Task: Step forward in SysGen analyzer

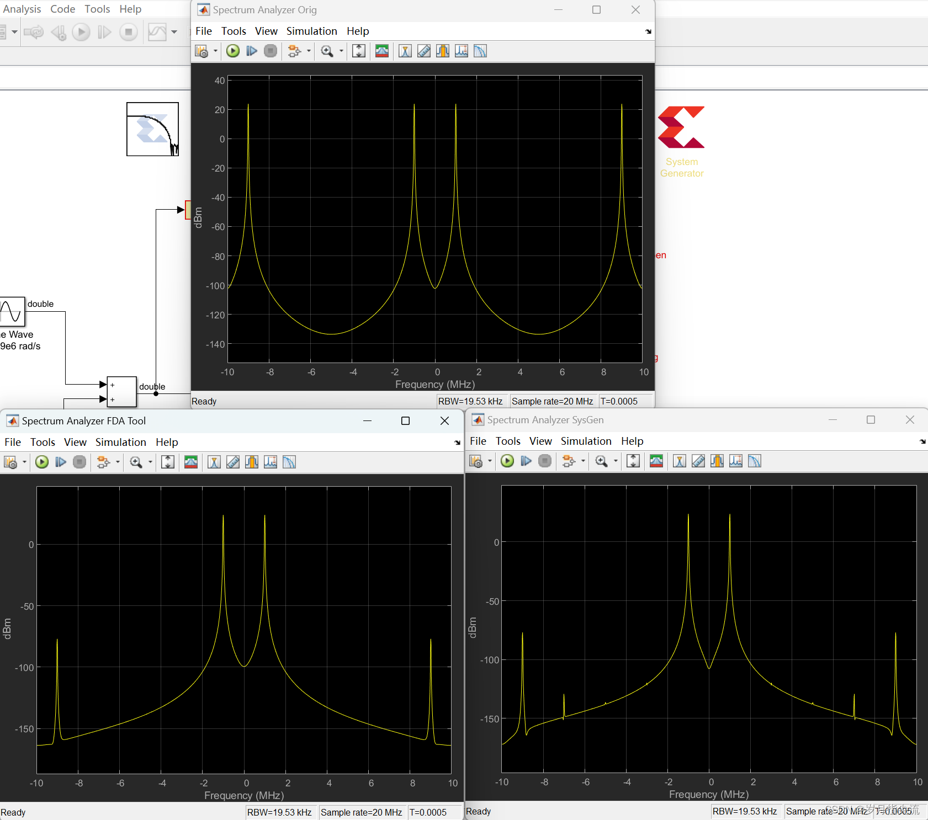Action: tap(526, 461)
